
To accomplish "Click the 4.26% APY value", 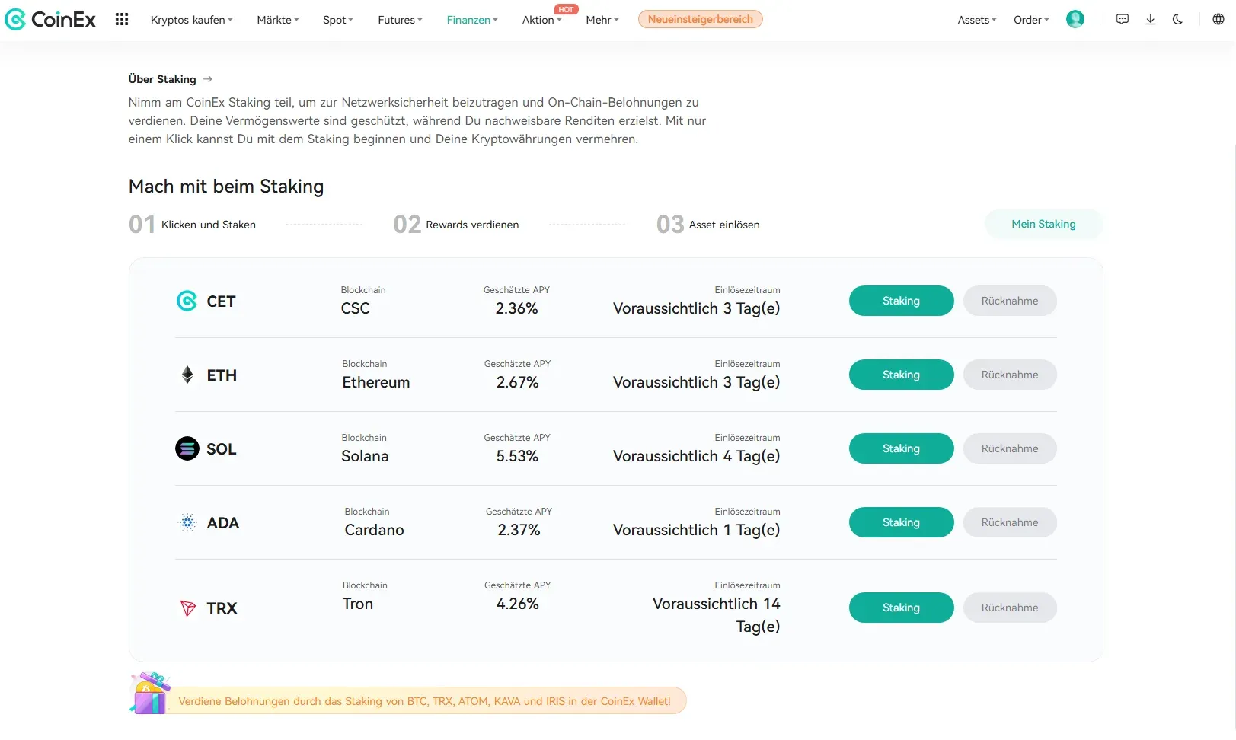I will tap(517, 604).
